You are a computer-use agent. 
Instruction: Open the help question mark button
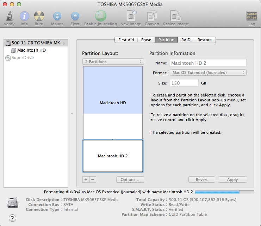click(12, 218)
